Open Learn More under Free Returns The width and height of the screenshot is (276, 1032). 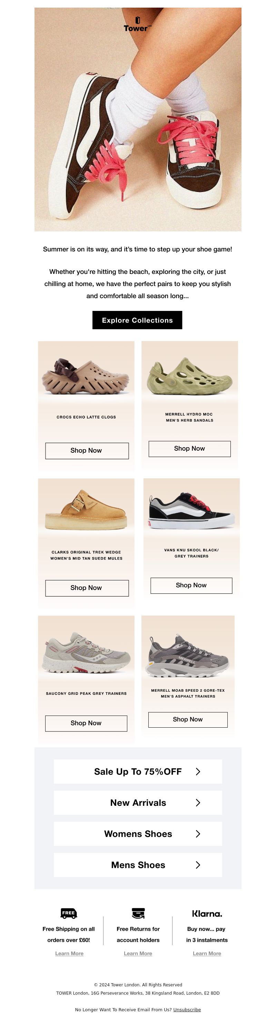point(138,953)
